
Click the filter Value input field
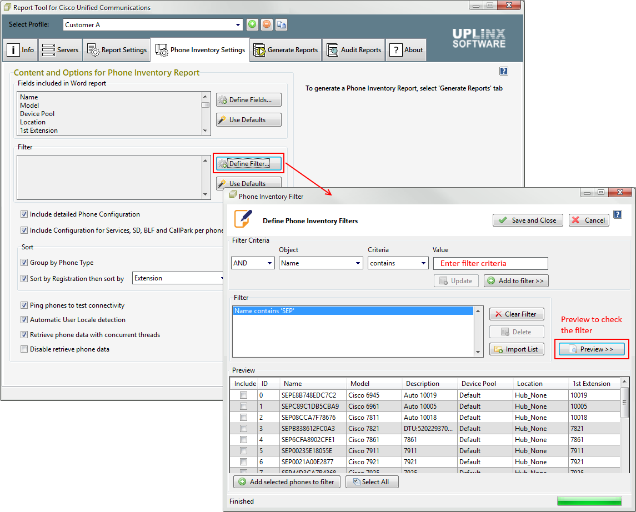coord(490,263)
